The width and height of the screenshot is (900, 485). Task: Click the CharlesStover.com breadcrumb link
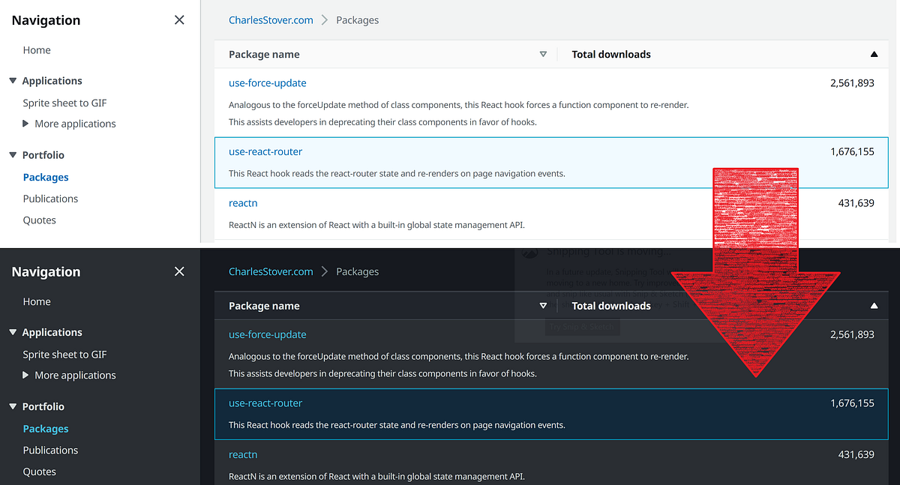click(271, 19)
